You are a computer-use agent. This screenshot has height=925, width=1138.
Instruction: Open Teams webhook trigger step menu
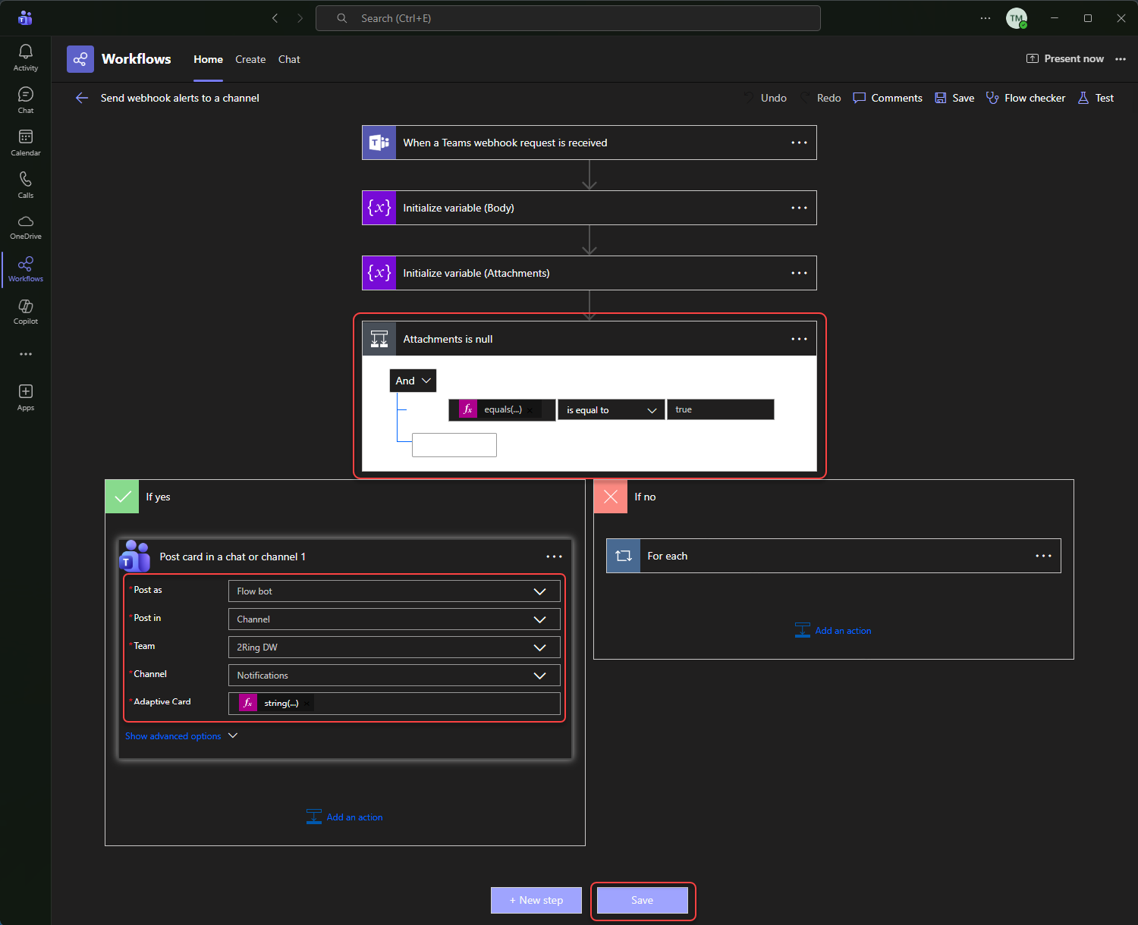pos(799,143)
